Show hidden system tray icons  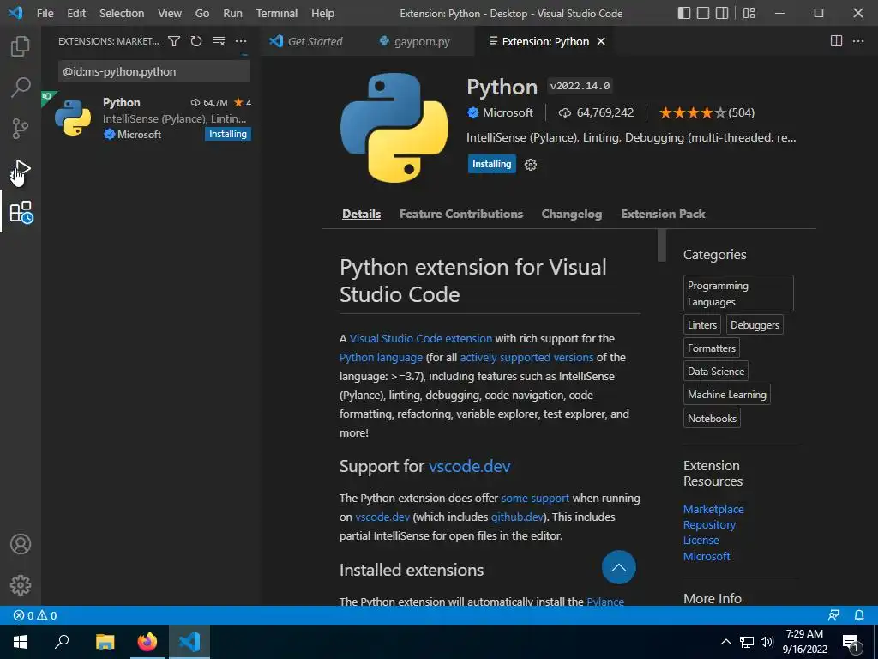pyautogui.click(x=725, y=642)
